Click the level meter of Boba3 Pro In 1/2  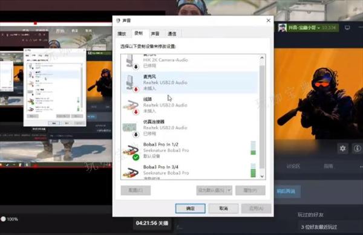pyautogui.click(x=253, y=147)
